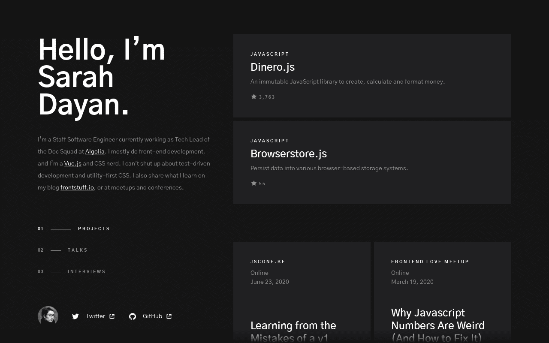The height and width of the screenshot is (343, 549).
Task: Click external link icon beside Twitter
Action: tap(112, 316)
